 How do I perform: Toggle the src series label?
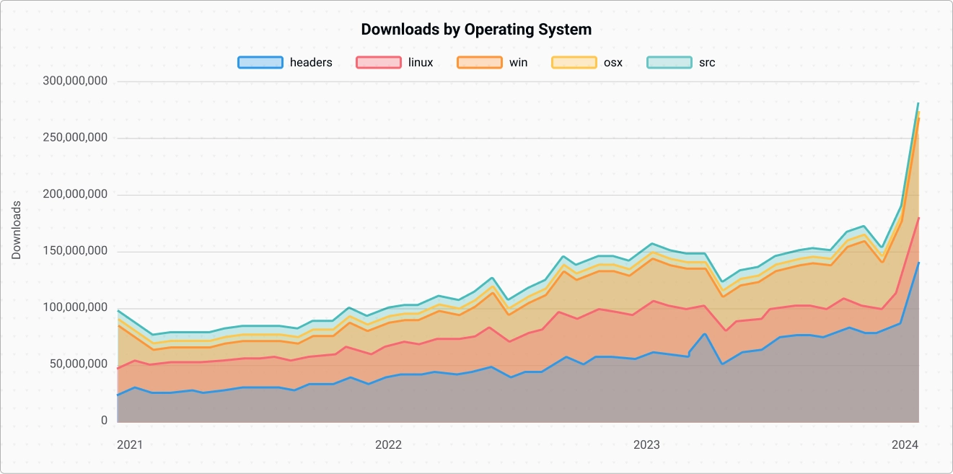pyautogui.click(x=707, y=63)
